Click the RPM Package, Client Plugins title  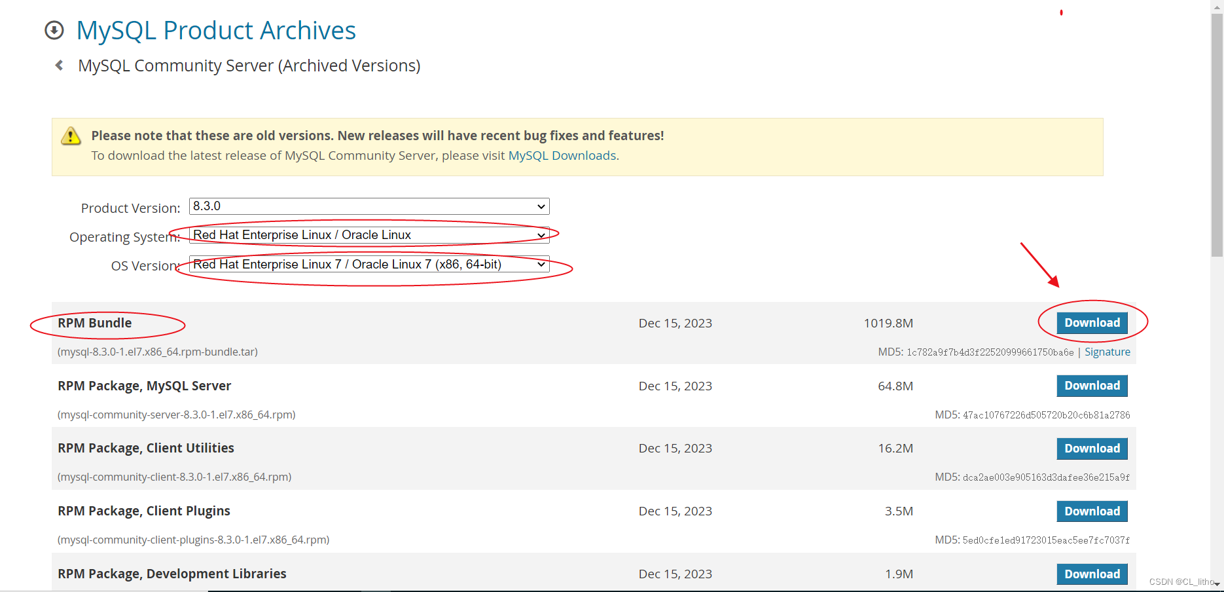point(144,511)
